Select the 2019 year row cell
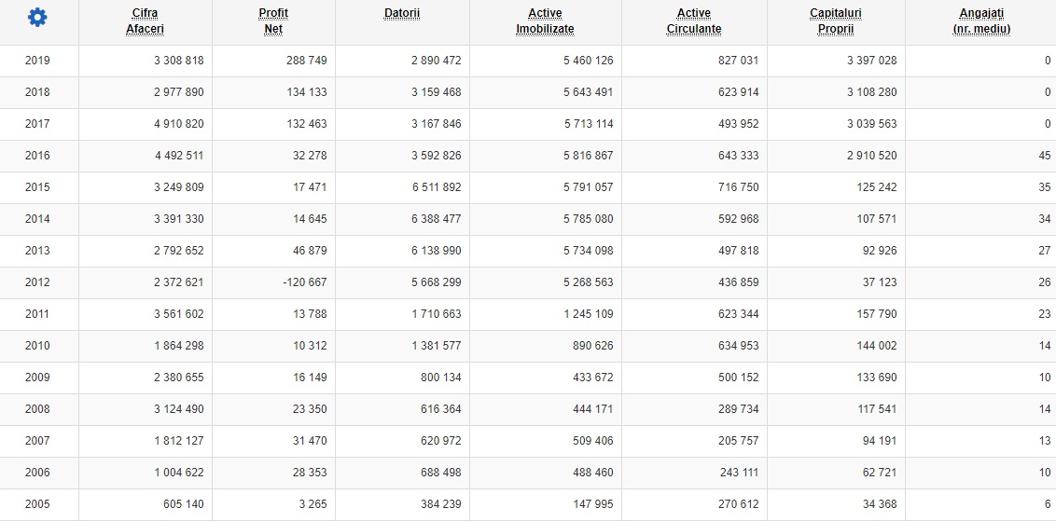The width and height of the screenshot is (1056, 522). pos(38,61)
